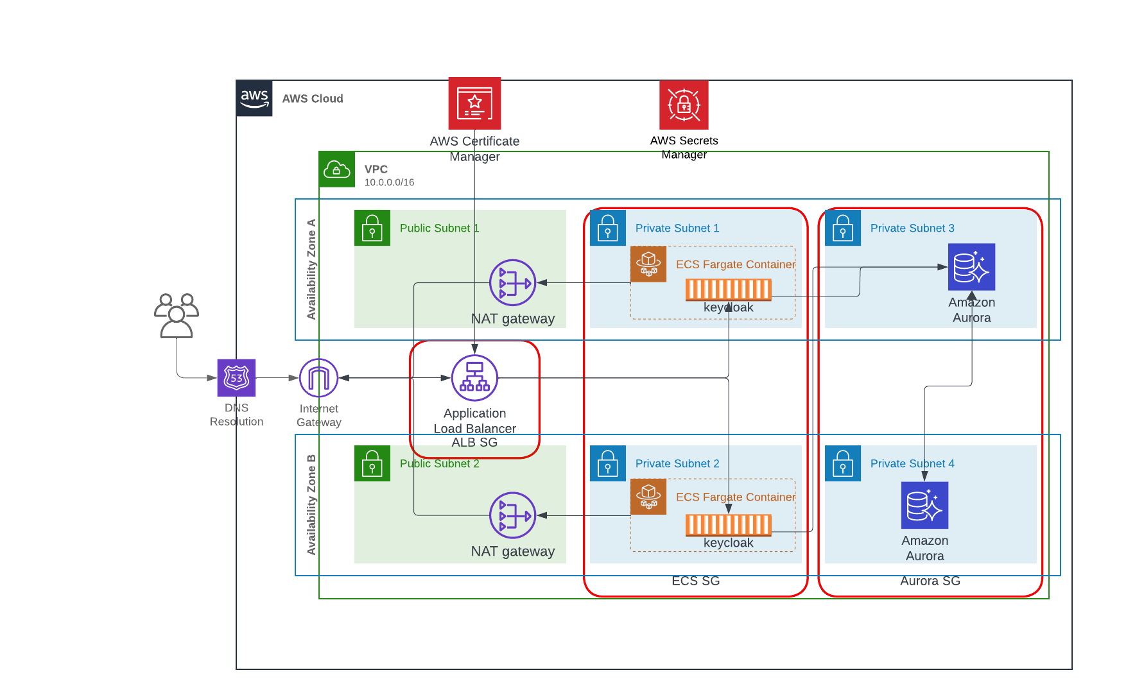
Task: Select the Amazon Aurora icon in Private Subnet 4
Action: pyautogui.click(x=924, y=505)
